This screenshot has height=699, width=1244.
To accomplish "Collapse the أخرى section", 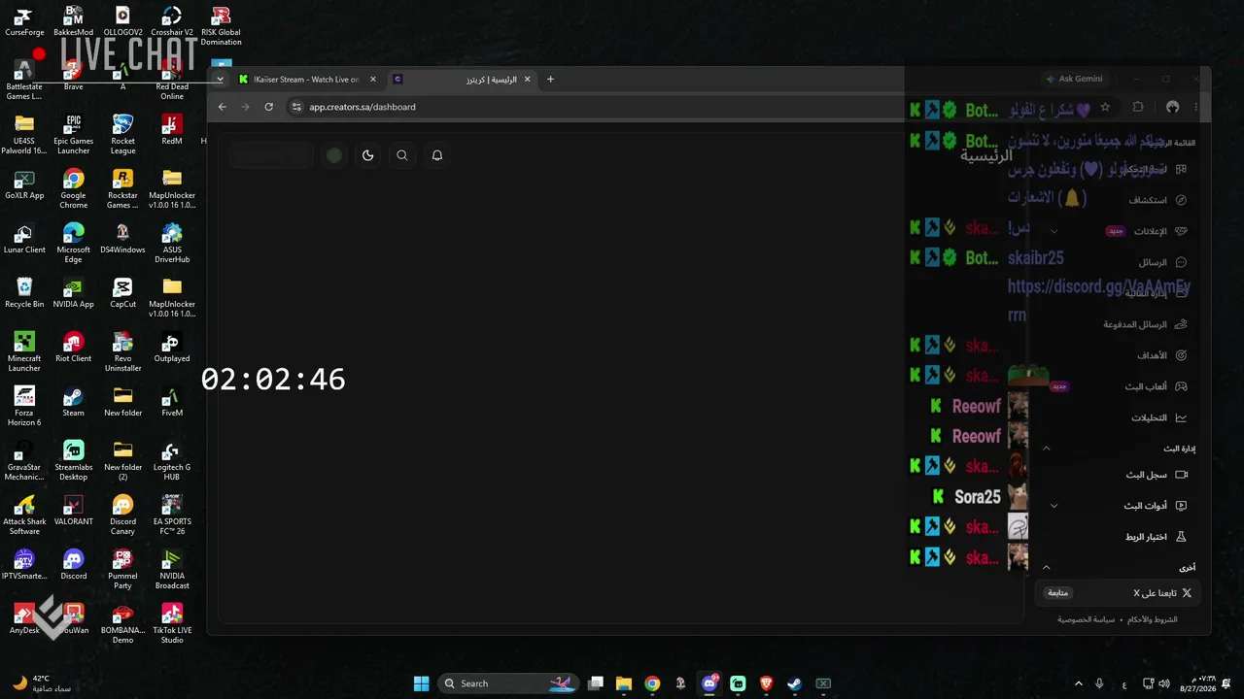I will tap(1047, 568).
